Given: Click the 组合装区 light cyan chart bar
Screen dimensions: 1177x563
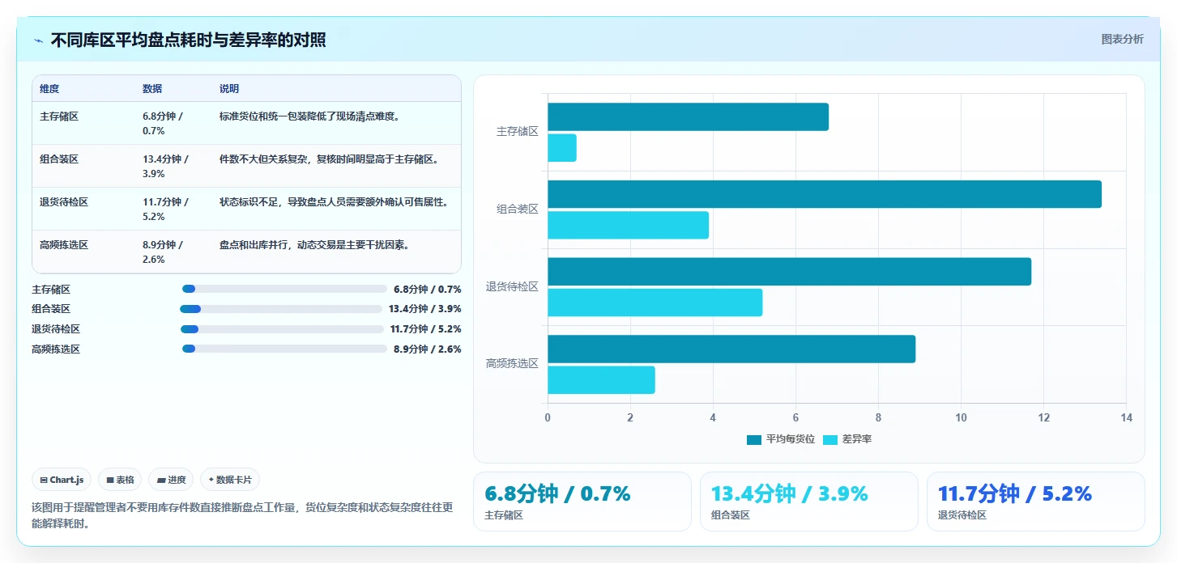Looking at the screenshot, I should point(628,225).
